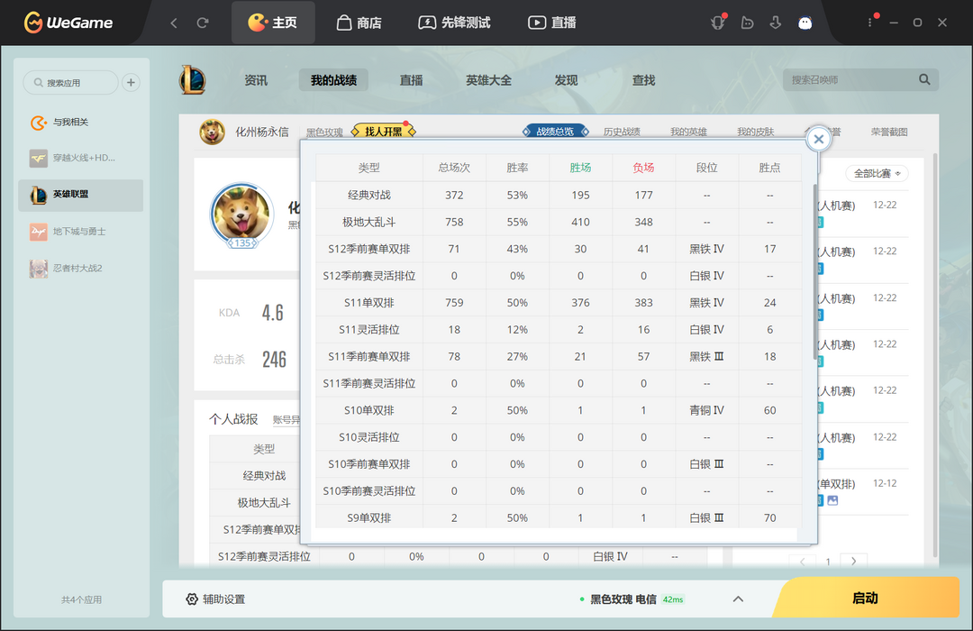Switch to the 我的皮肤 tab
973x631 pixels.
tap(755, 132)
